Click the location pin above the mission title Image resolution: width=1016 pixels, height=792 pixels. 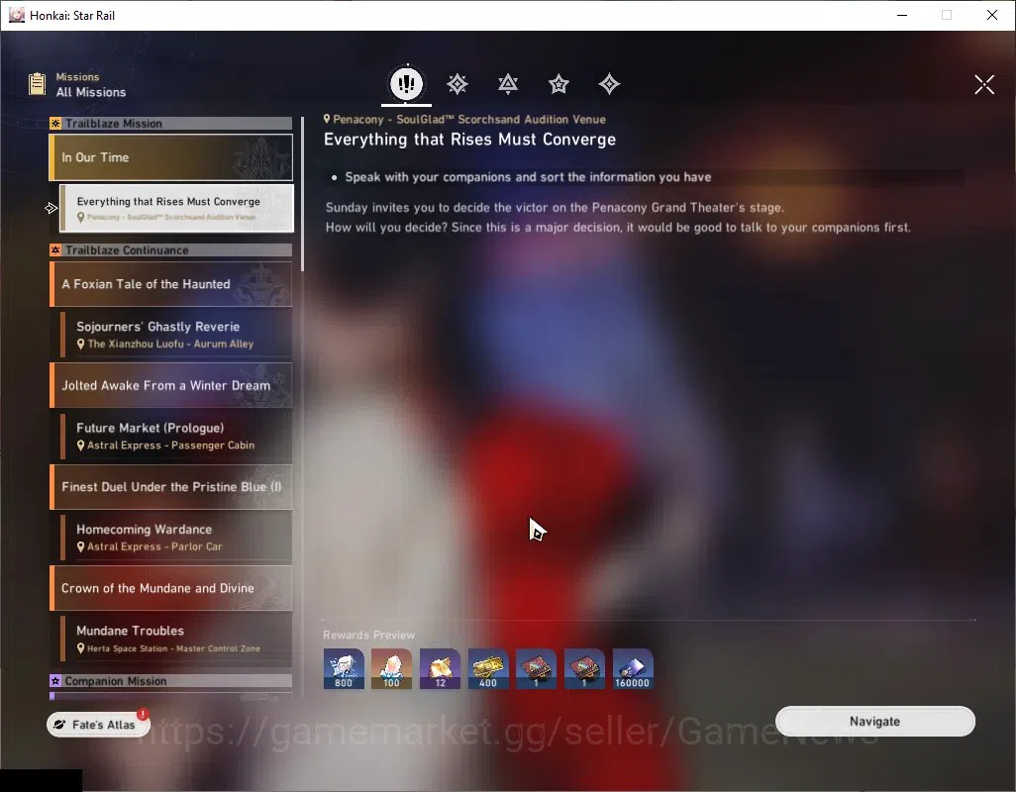point(327,119)
